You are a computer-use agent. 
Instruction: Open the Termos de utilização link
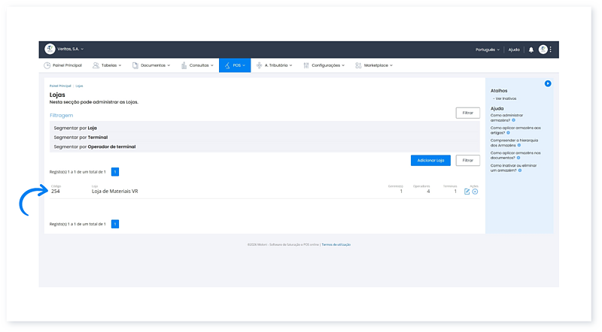point(336,244)
